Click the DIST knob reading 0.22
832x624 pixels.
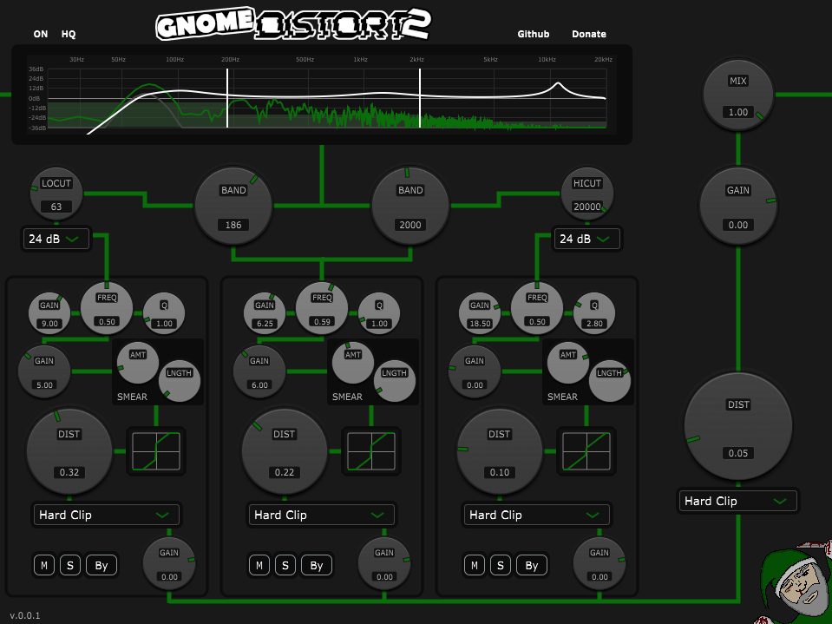284,451
